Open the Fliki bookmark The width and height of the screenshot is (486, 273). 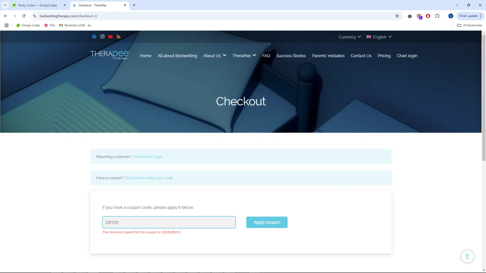50,25
